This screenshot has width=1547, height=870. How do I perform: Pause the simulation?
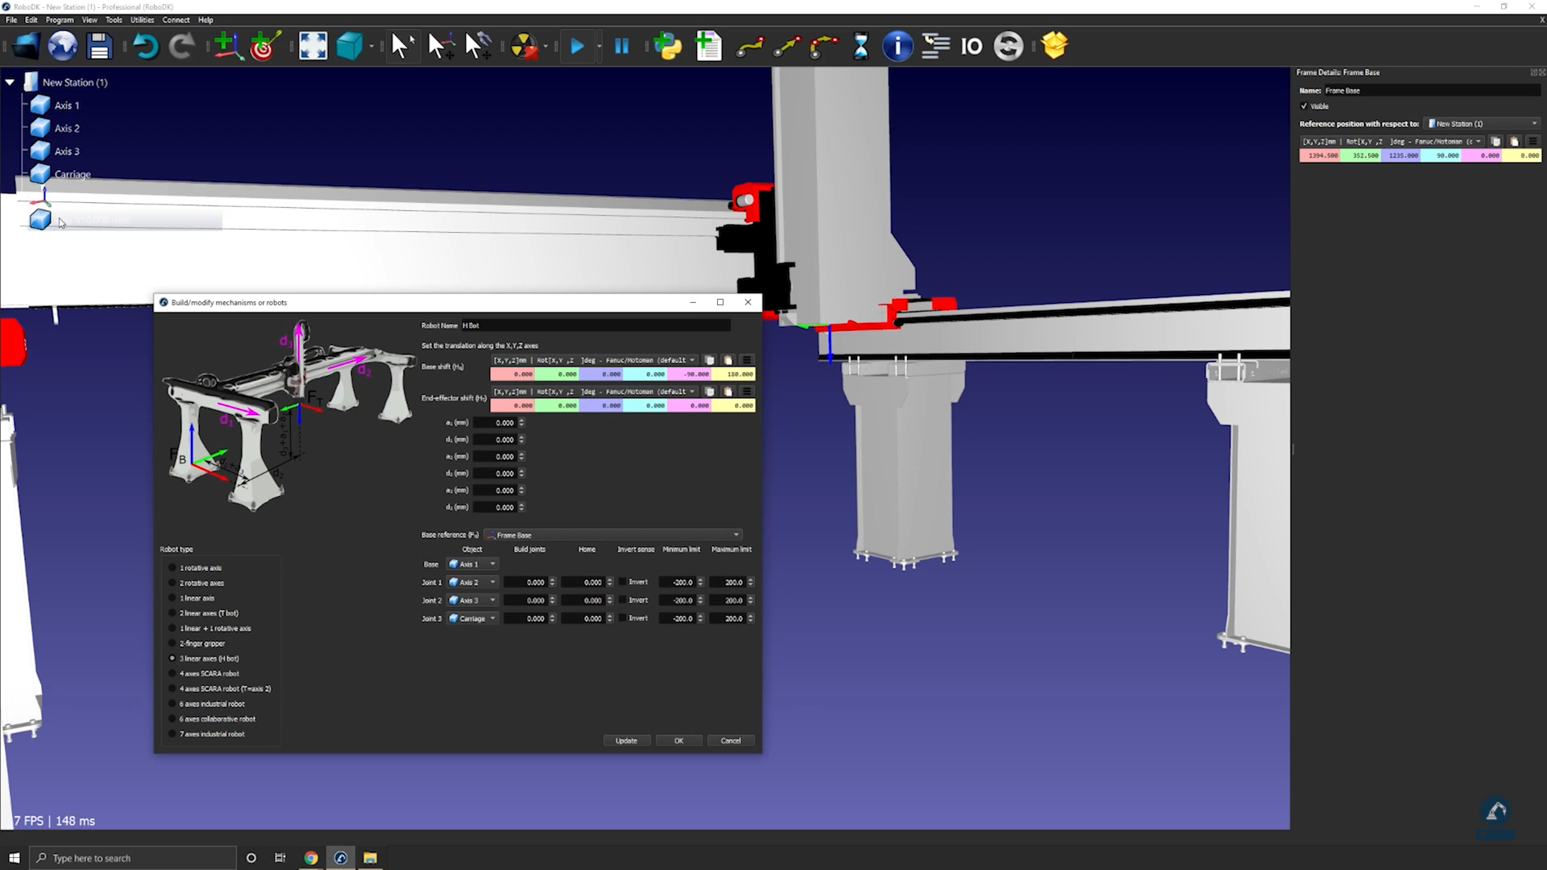[x=621, y=46]
